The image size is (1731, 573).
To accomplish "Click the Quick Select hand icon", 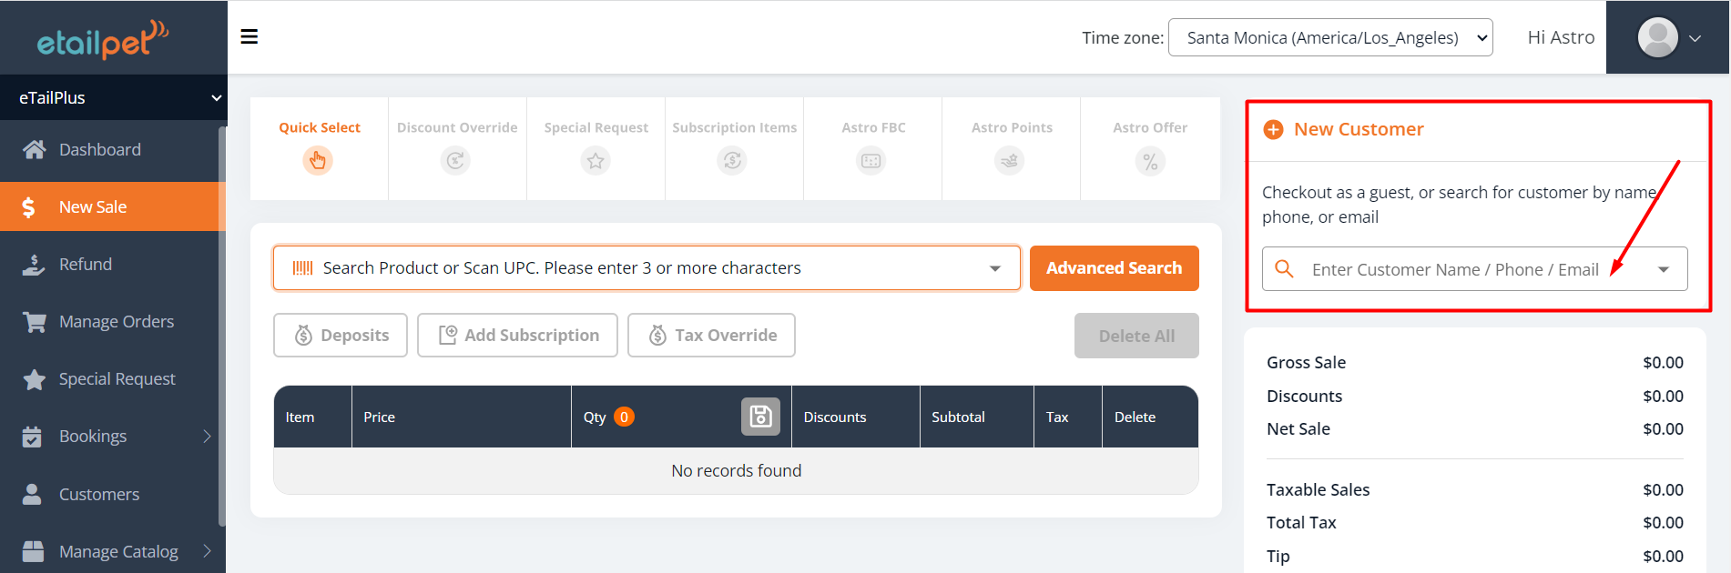I will 318,161.
